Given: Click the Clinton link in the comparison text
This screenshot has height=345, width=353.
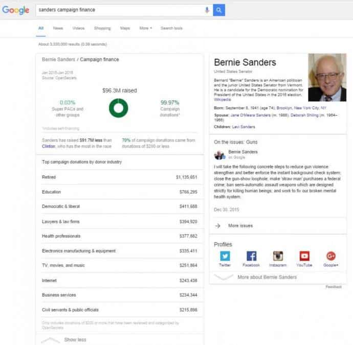Looking at the screenshot, I should point(49,146).
